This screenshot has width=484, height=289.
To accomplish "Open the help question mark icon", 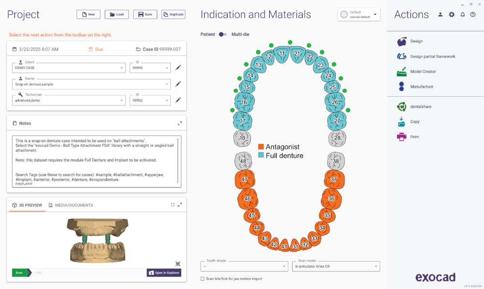I will pyautogui.click(x=473, y=15).
